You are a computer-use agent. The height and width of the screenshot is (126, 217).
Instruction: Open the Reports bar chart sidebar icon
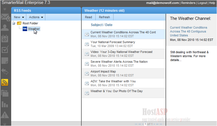click(5, 104)
